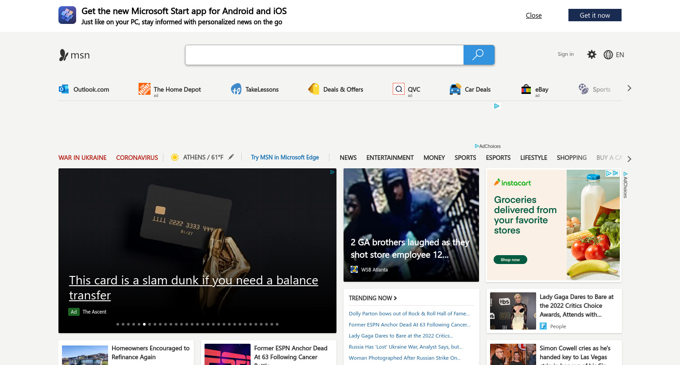
Task: Click The Home Depot logo icon
Action: point(144,89)
